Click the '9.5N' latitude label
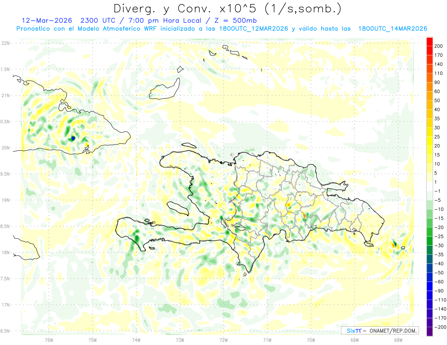 tap(5, 174)
